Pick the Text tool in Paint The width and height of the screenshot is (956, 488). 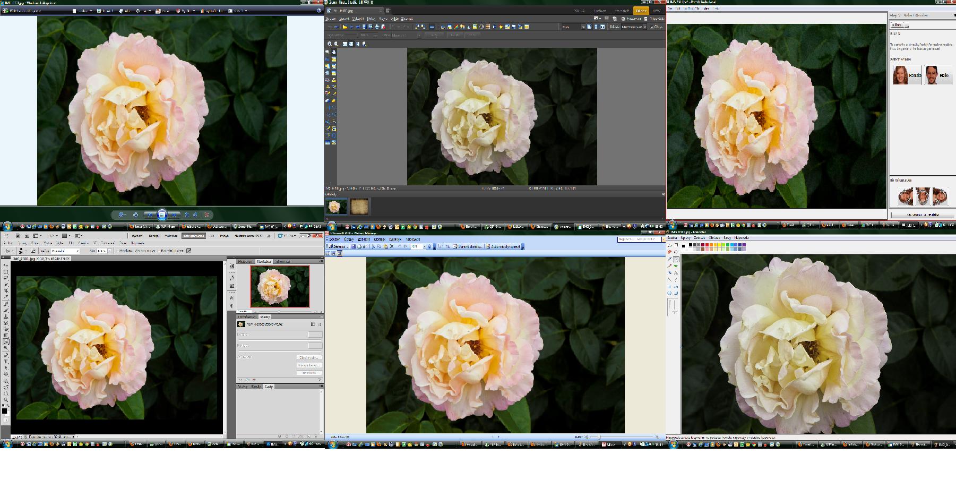676,272
